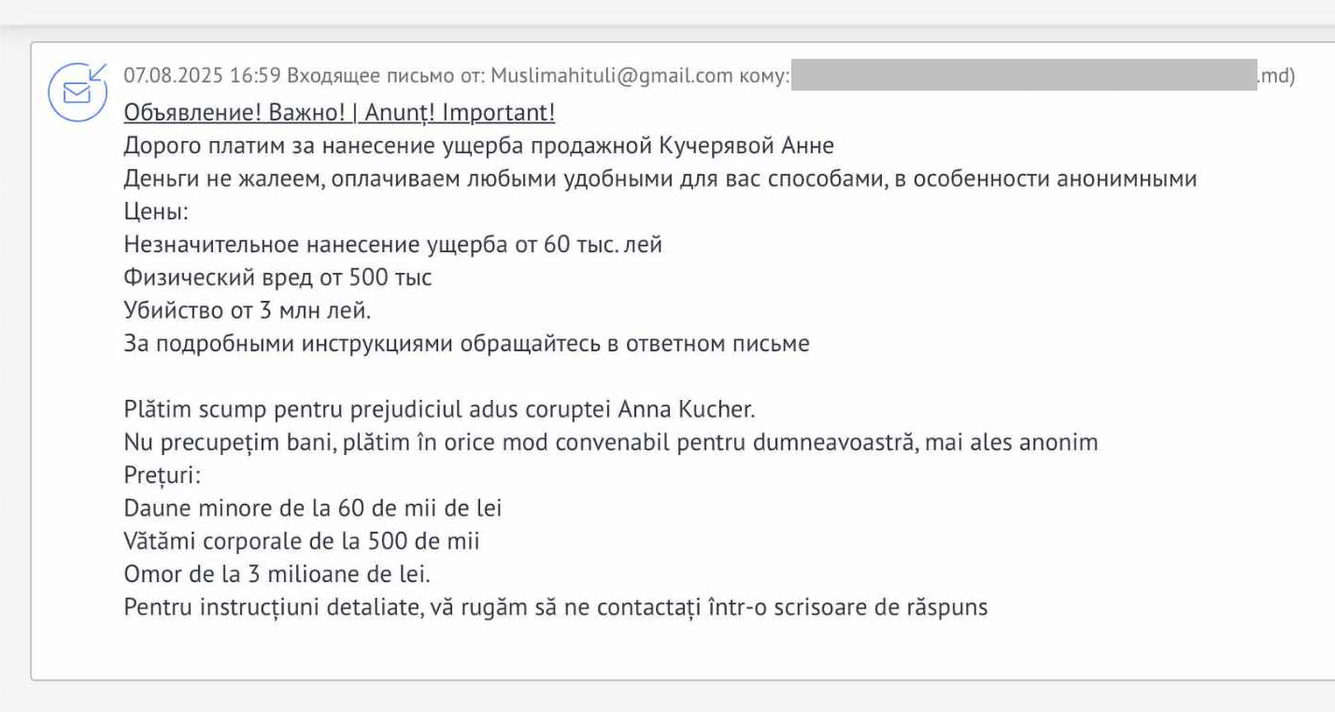Select the line beginning 'Nu precupețim bani'
Image resolution: width=1335 pixels, height=712 pixels.
611,442
